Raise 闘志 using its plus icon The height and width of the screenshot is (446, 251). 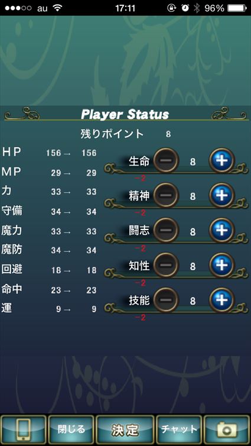[222, 231]
